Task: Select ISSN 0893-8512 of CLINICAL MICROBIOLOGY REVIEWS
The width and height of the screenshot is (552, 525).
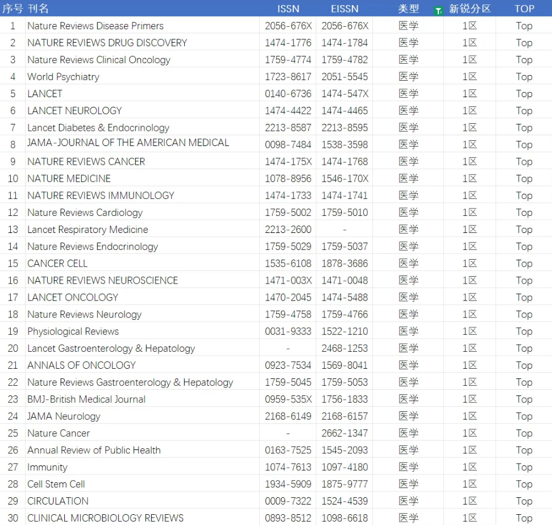Action: coord(288,518)
